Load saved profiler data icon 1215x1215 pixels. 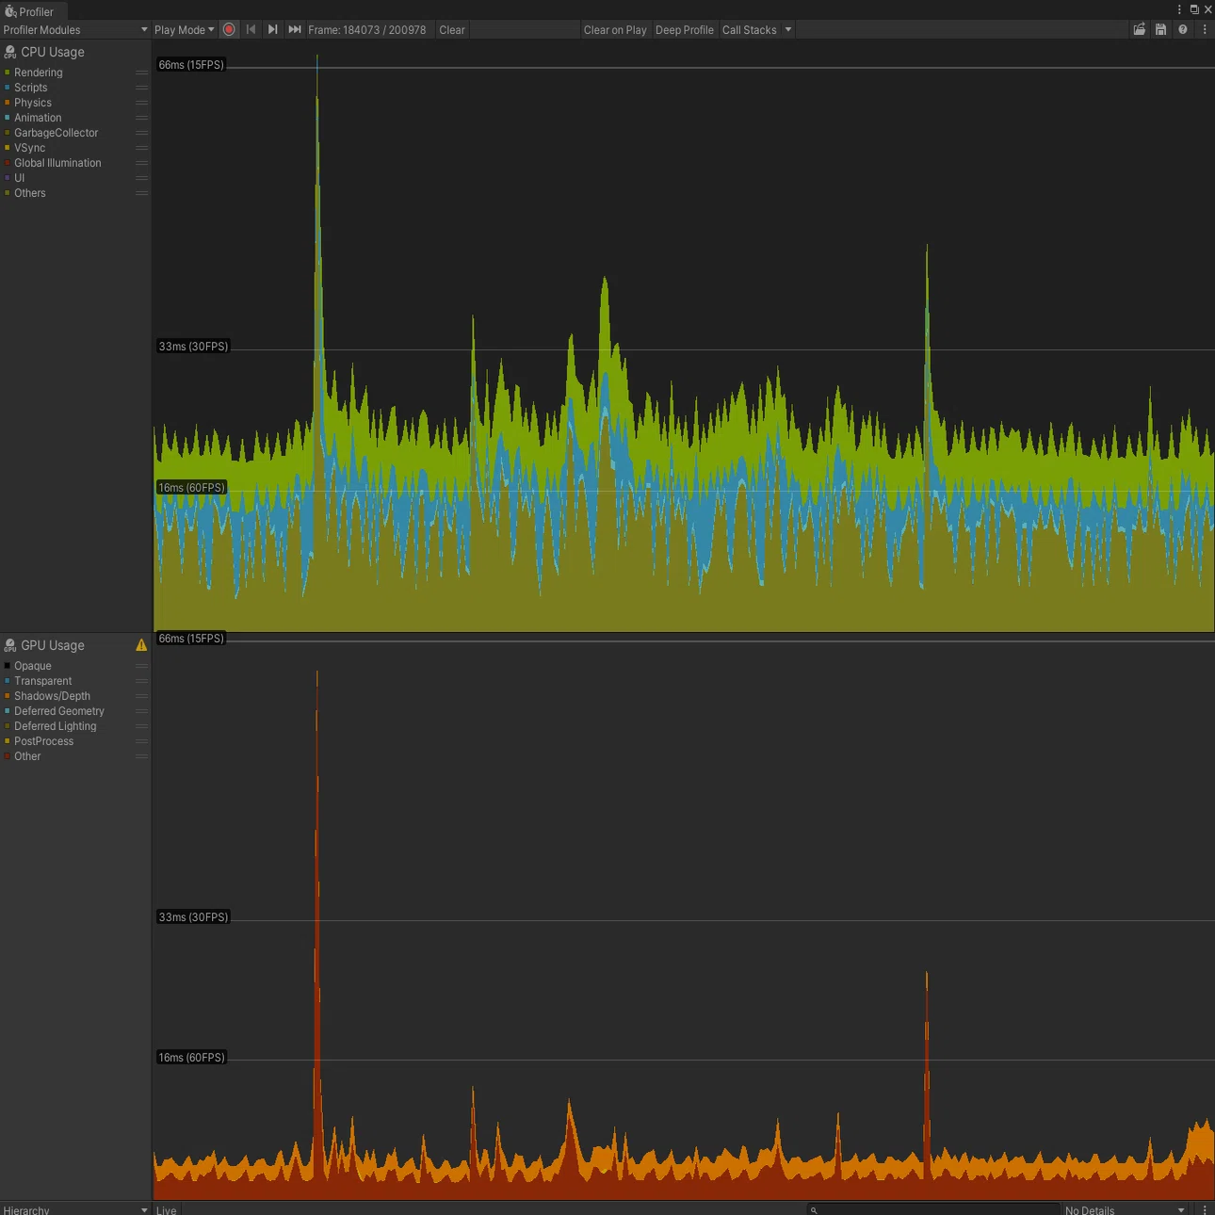tap(1140, 29)
